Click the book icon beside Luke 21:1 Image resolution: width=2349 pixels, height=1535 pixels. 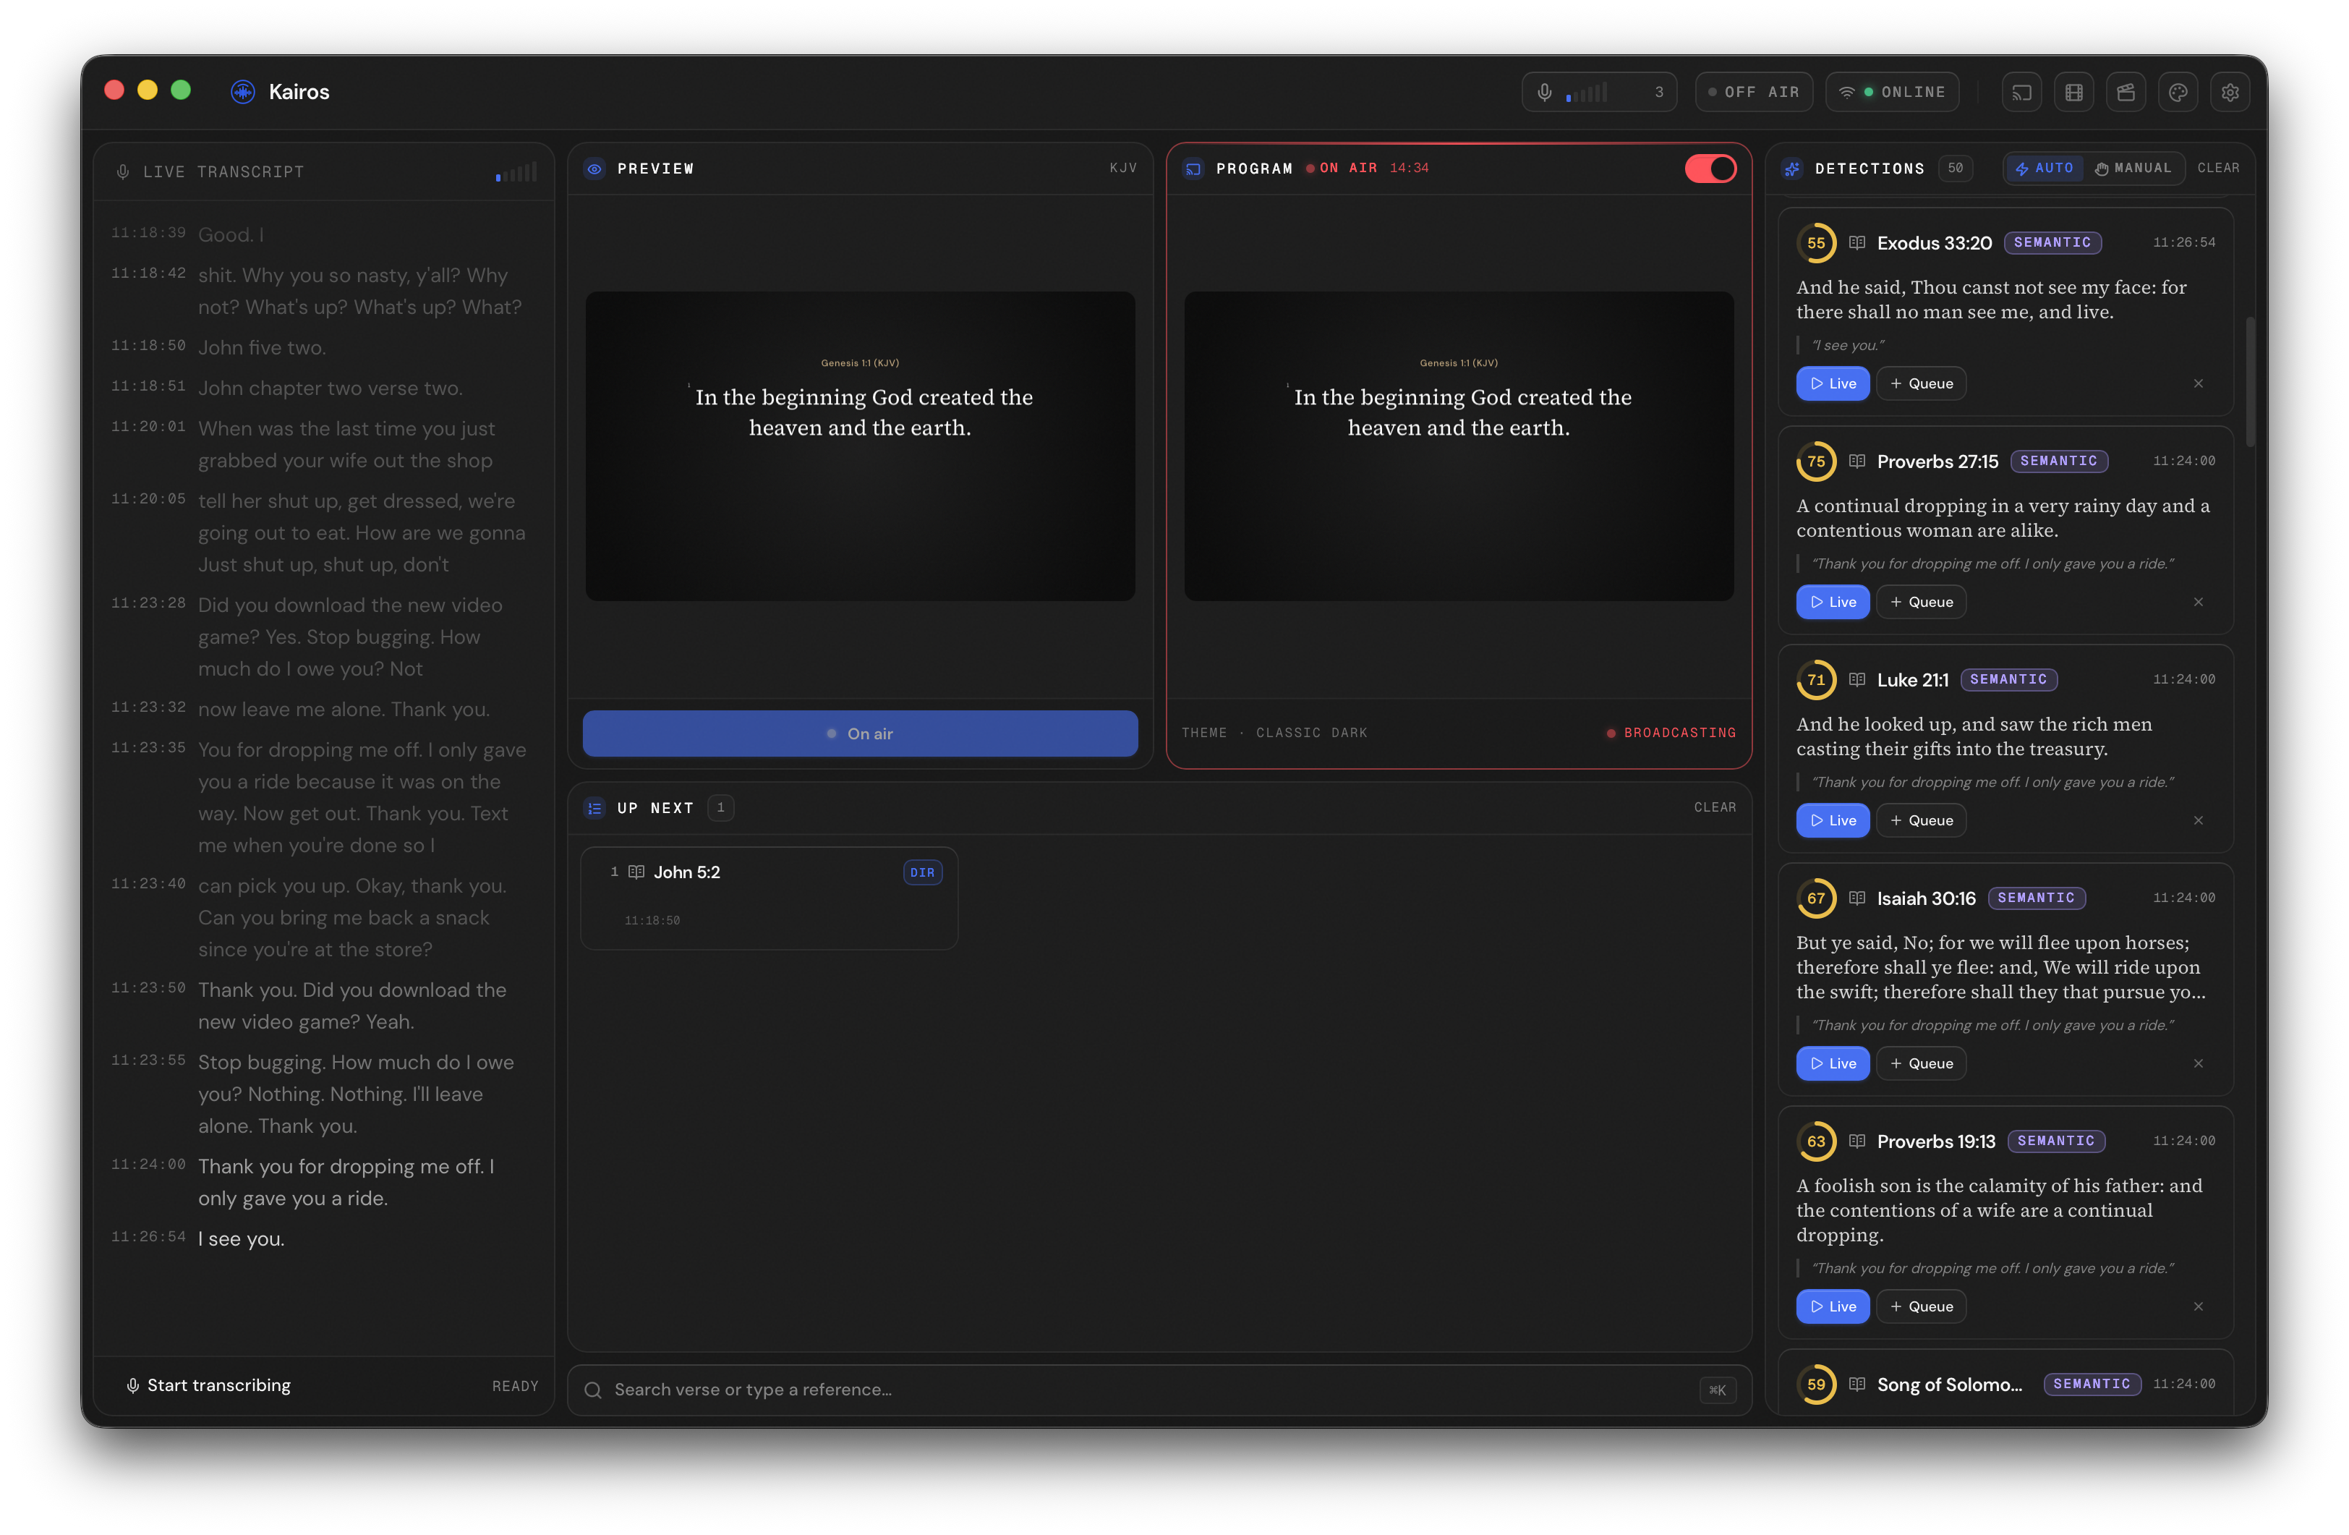(1856, 679)
